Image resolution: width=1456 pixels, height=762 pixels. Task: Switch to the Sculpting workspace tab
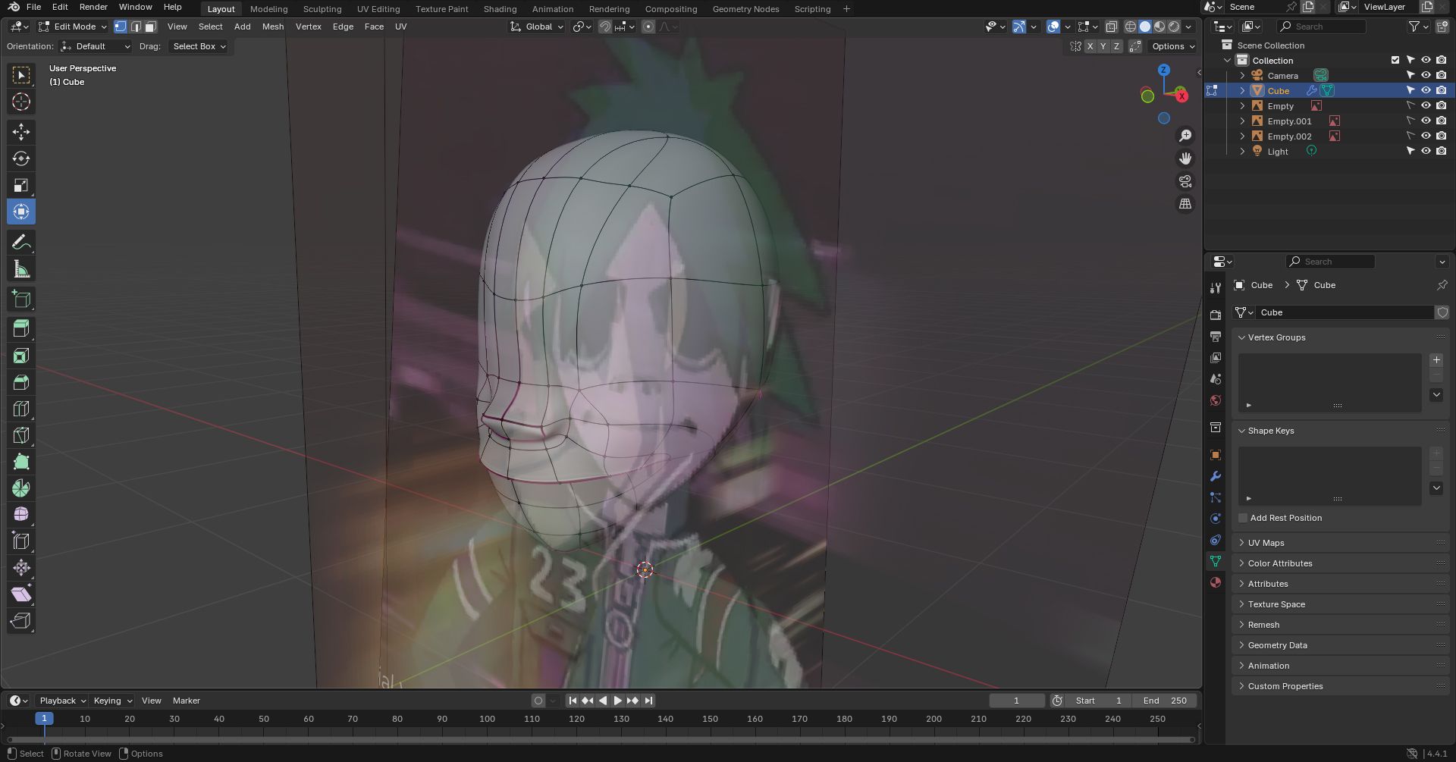pos(322,9)
